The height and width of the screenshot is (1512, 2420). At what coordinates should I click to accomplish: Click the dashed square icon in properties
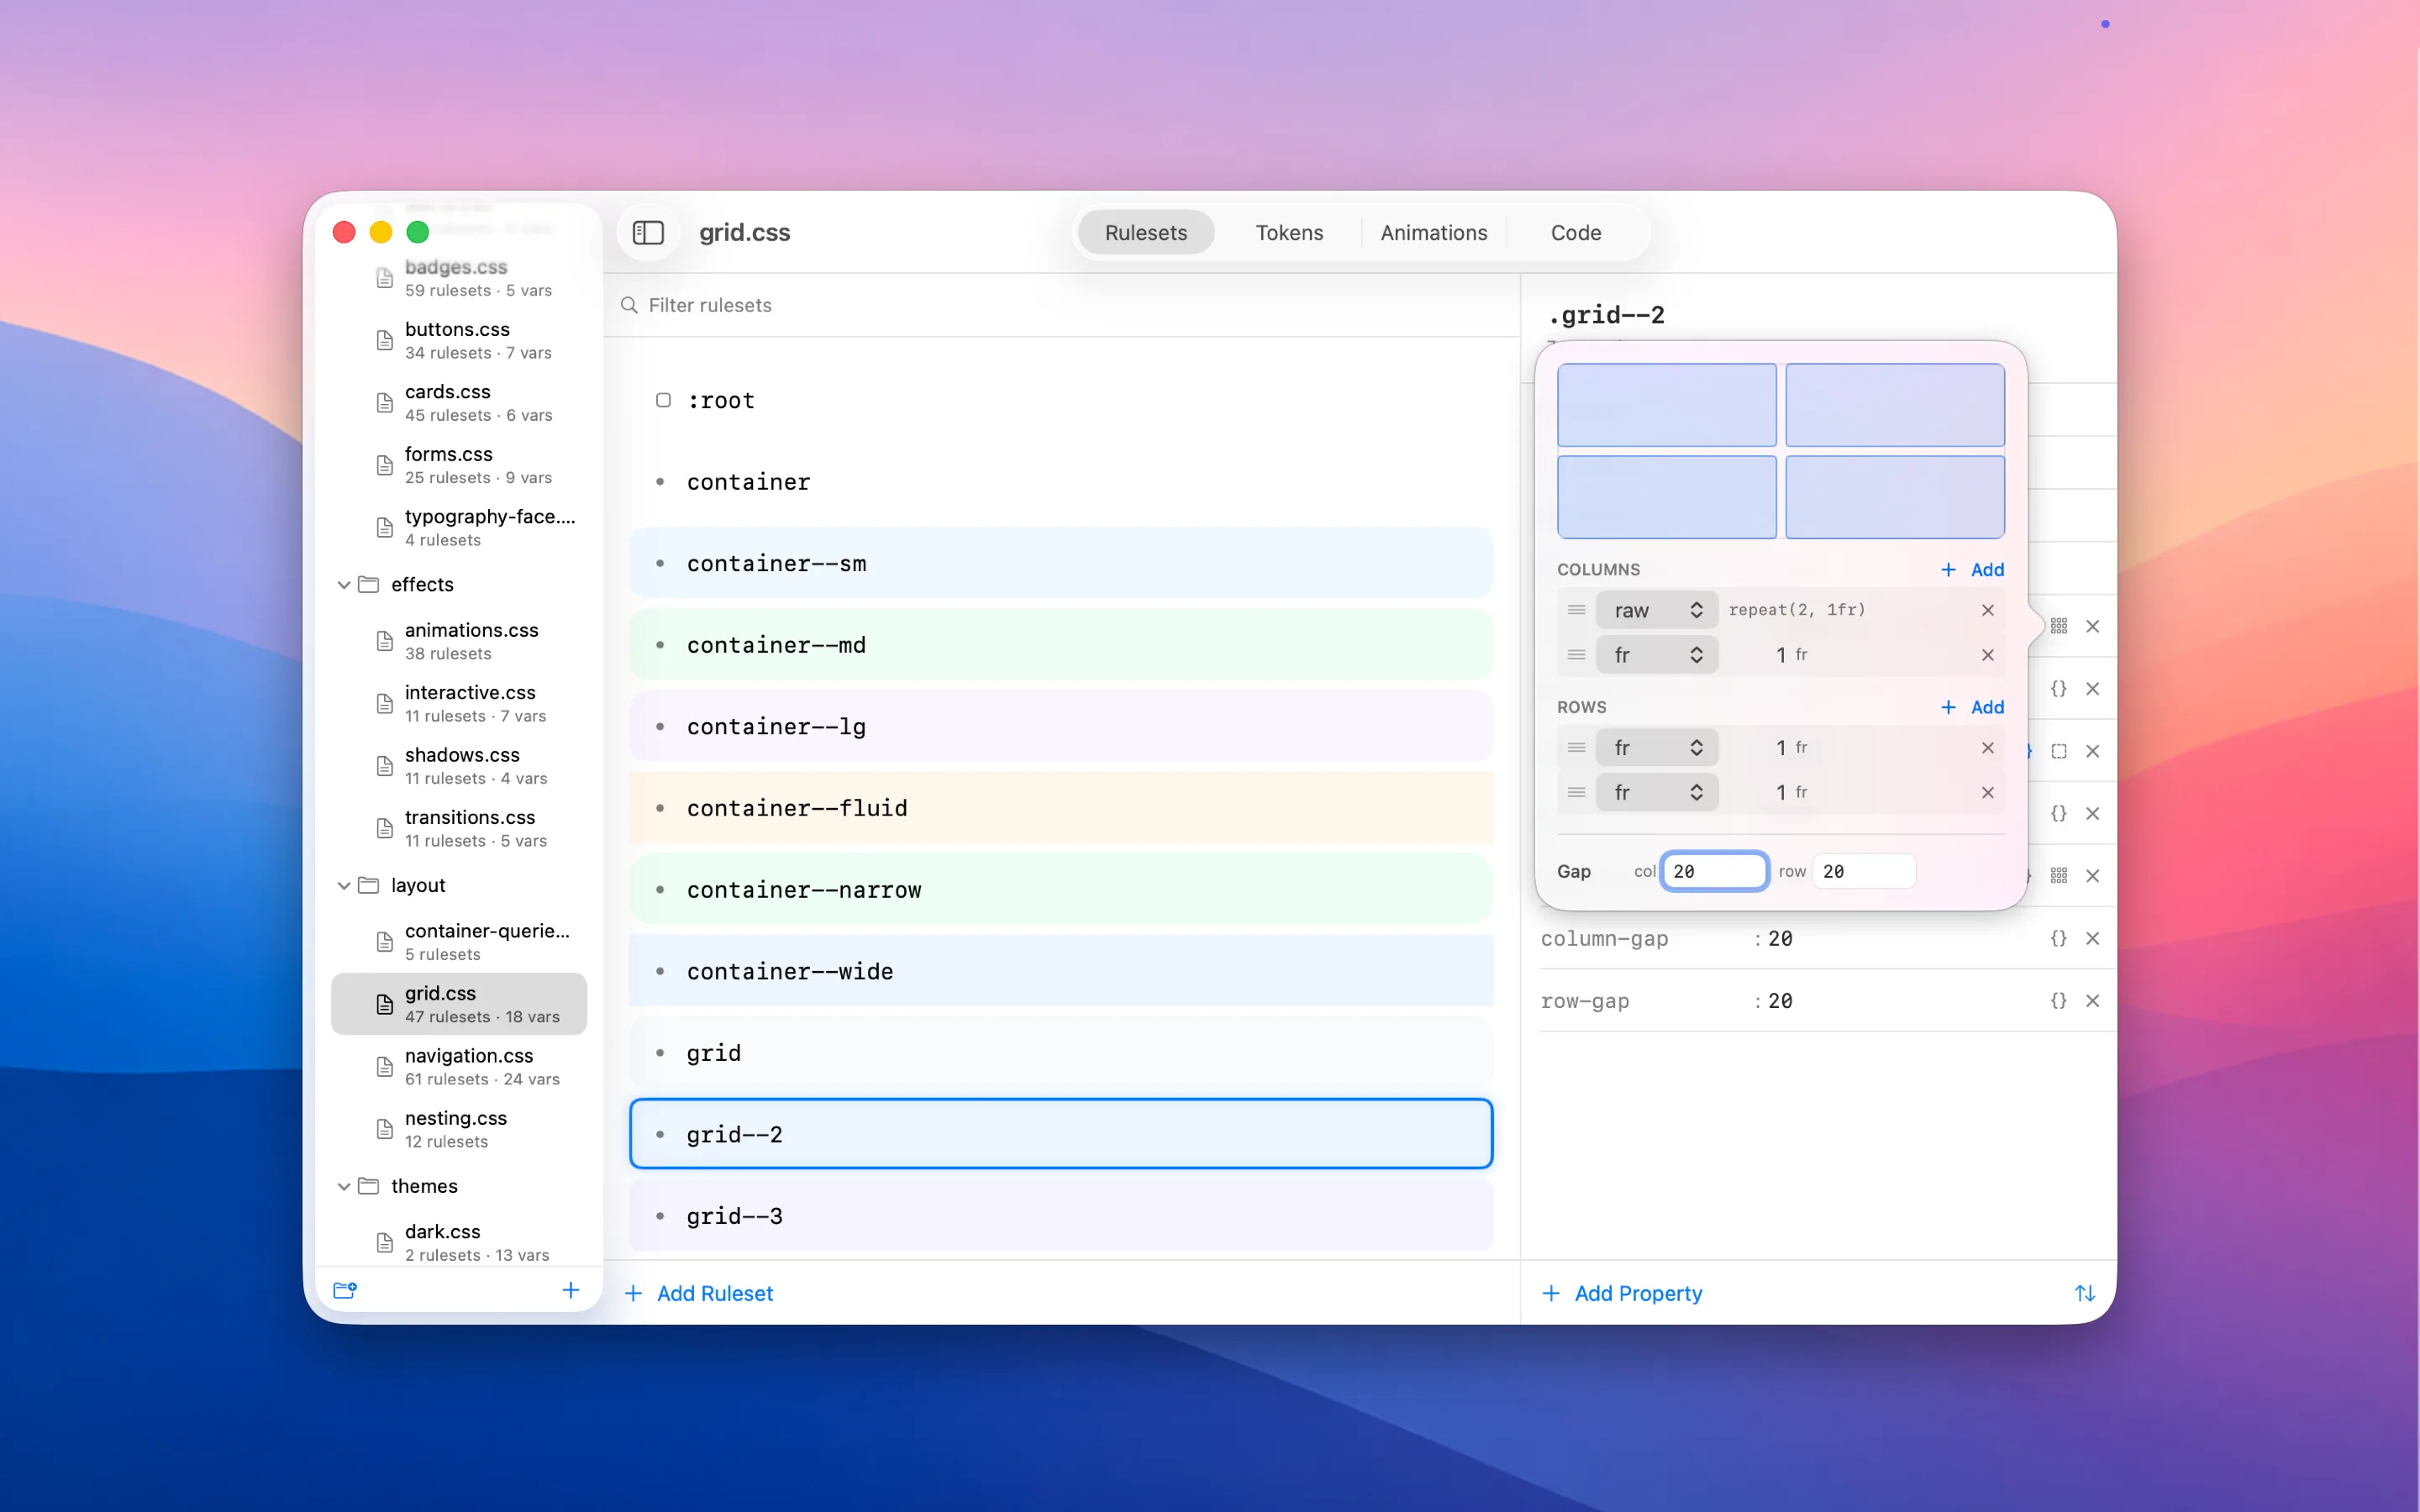[2058, 751]
